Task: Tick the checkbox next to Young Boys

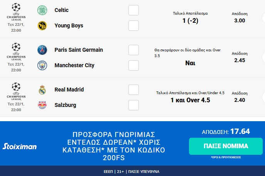Action: click(133, 25)
